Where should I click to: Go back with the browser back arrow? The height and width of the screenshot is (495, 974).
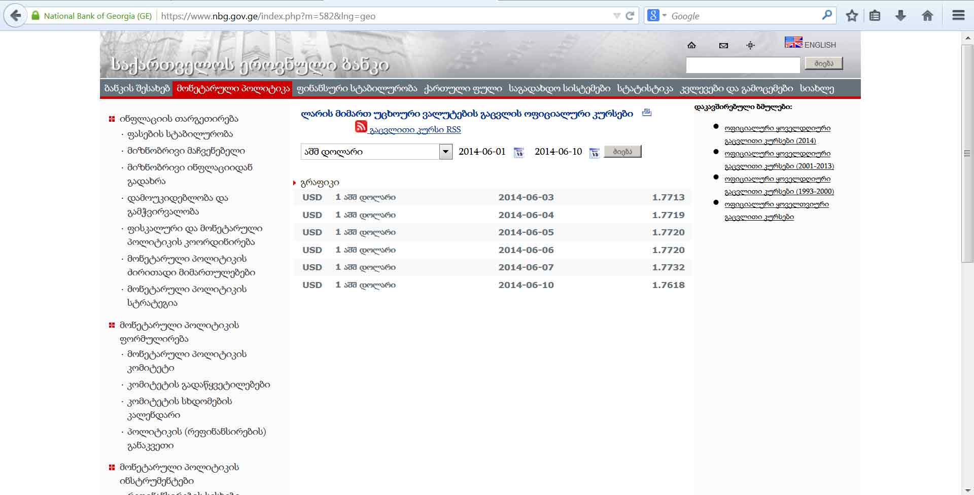(16, 16)
